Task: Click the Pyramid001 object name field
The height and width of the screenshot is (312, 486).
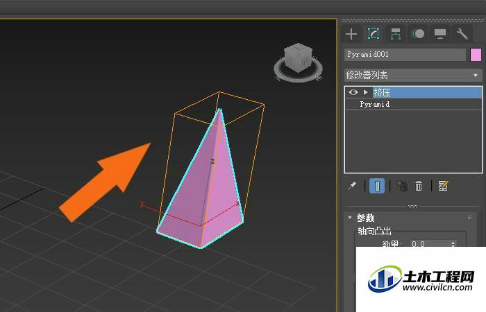Action: click(405, 55)
